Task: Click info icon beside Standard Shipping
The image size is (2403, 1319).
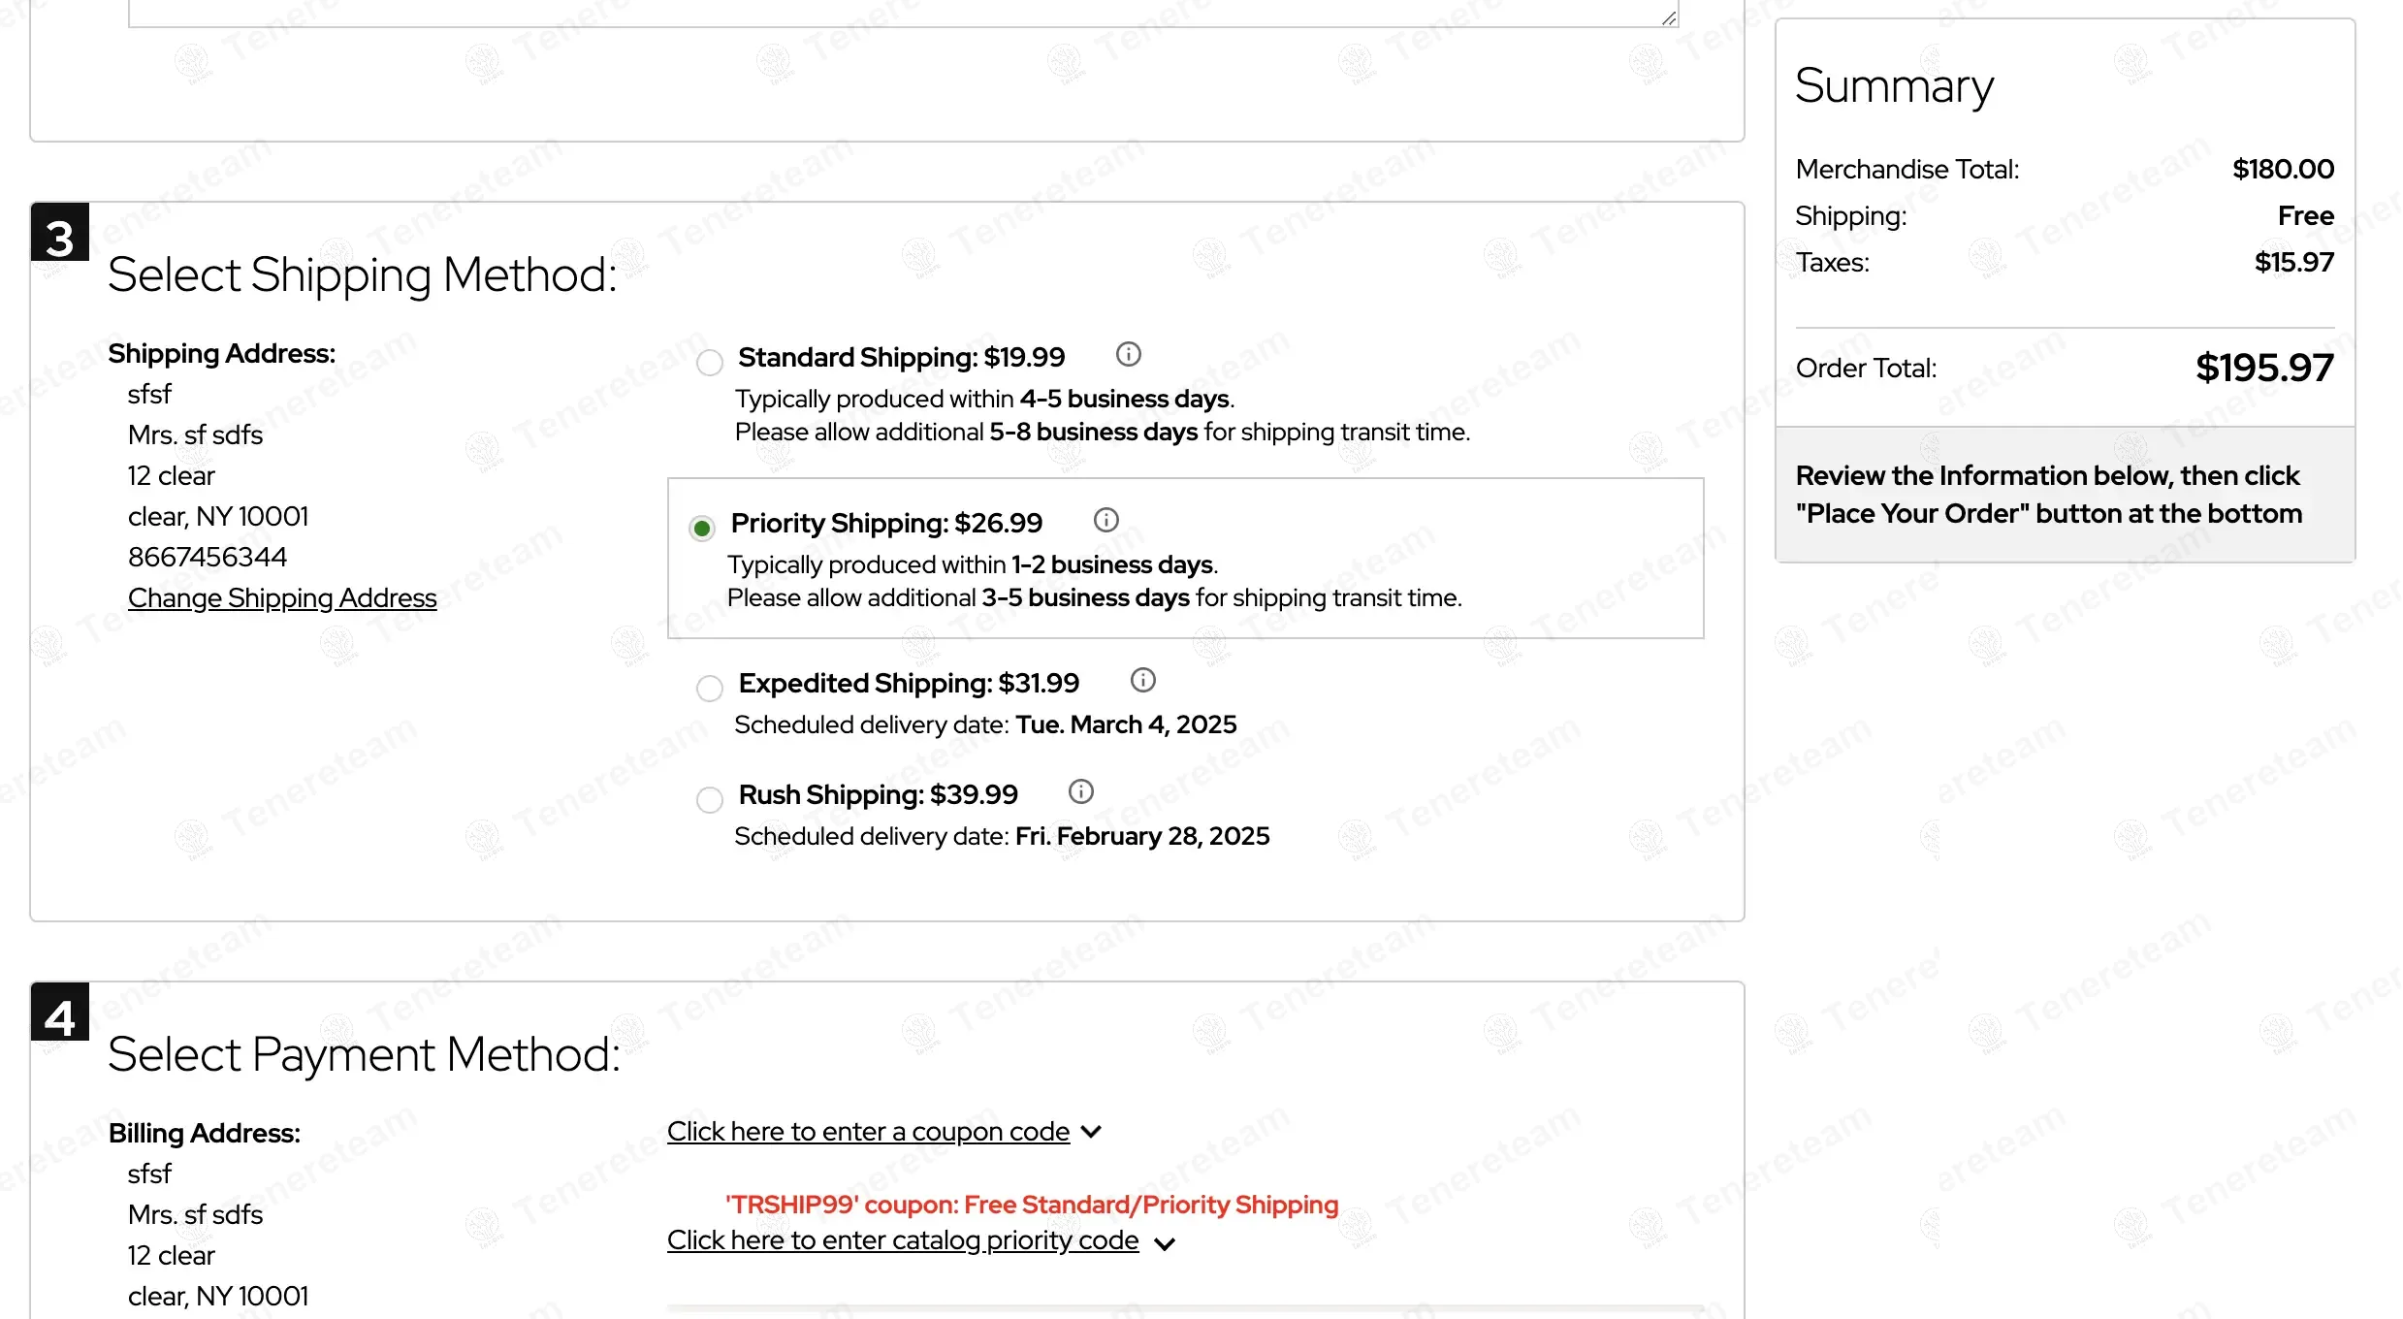Action: [x=1128, y=355]
